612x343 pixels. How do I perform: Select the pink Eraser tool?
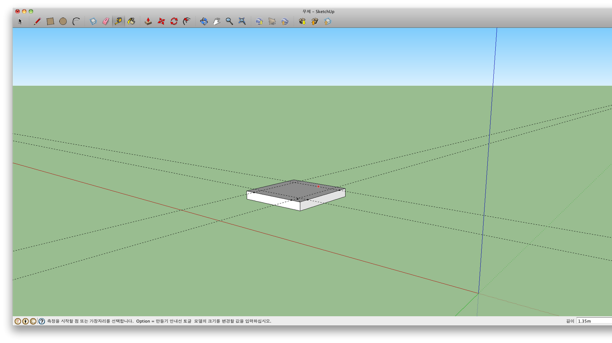[x=106, y=21]
